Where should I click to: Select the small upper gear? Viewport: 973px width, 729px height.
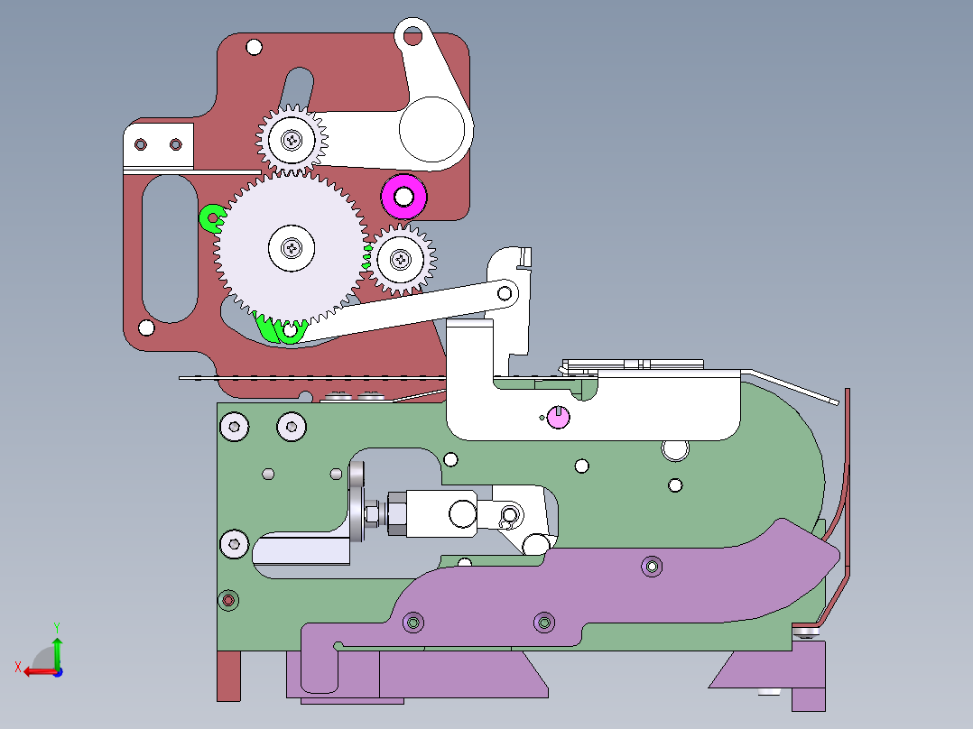(292, 140)
